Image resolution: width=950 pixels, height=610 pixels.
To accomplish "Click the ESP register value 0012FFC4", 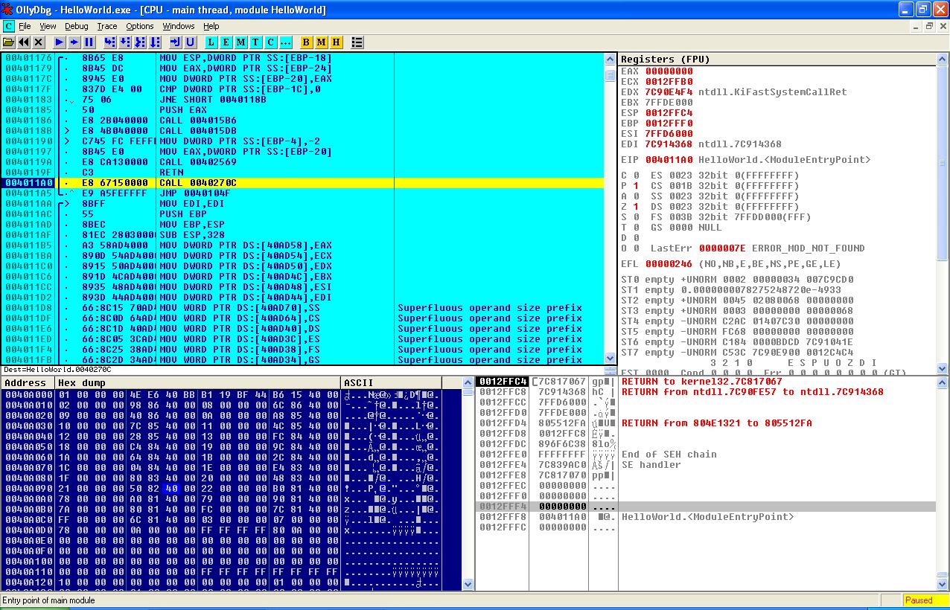I will (x=669, y=113).
